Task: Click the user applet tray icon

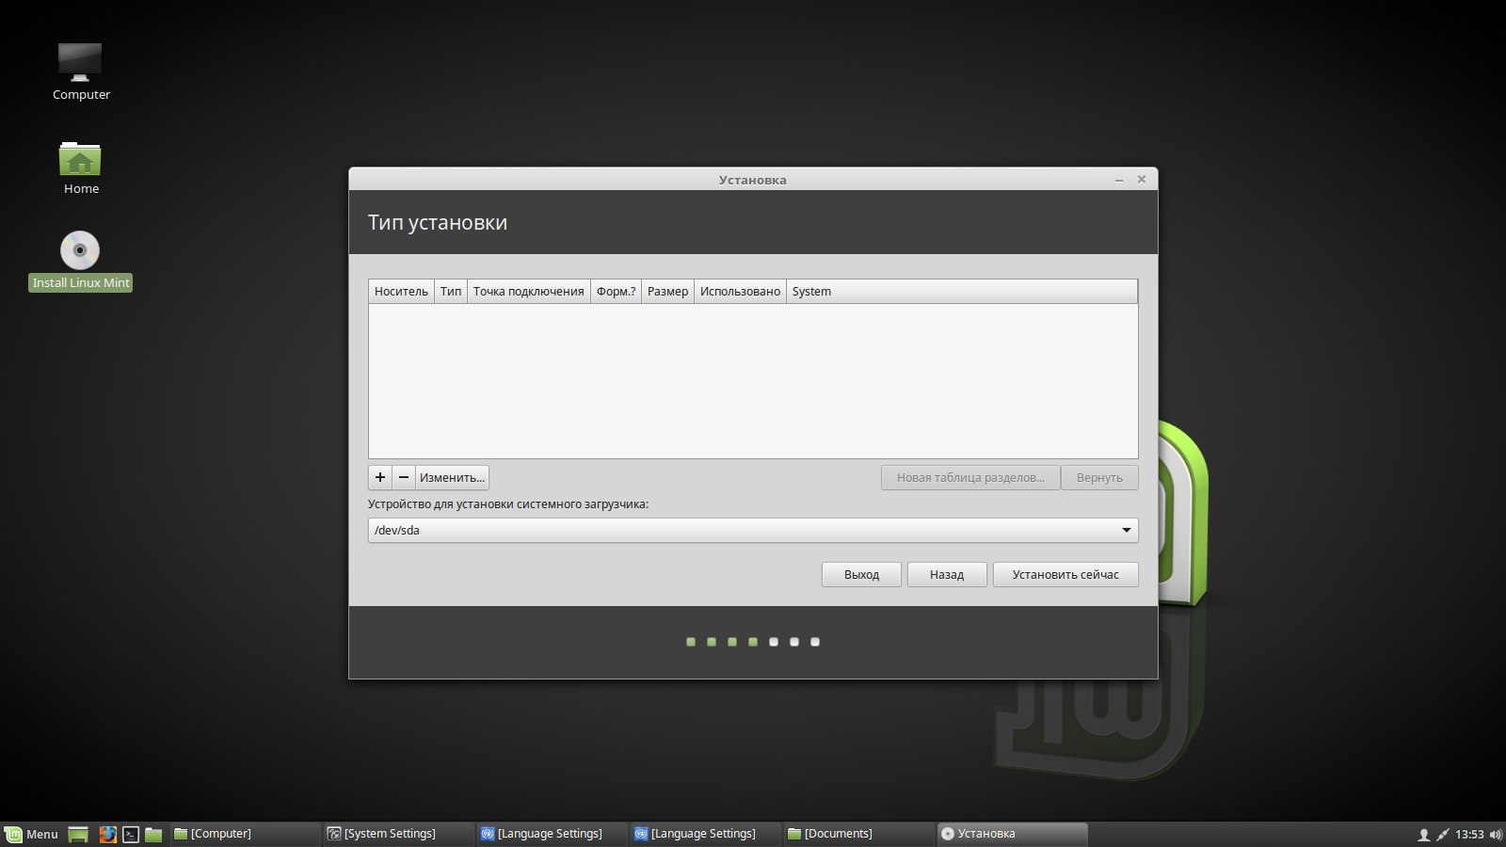Action: pos(1423,834)
